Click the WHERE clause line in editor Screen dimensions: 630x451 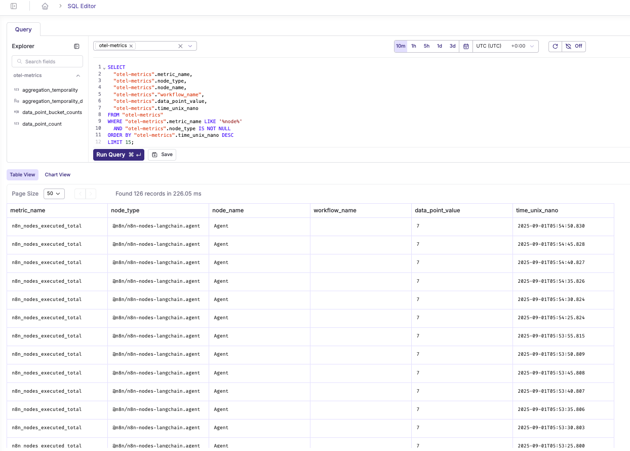tap(175, 122)
